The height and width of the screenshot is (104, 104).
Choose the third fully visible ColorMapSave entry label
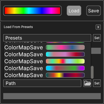click(24, 61)
